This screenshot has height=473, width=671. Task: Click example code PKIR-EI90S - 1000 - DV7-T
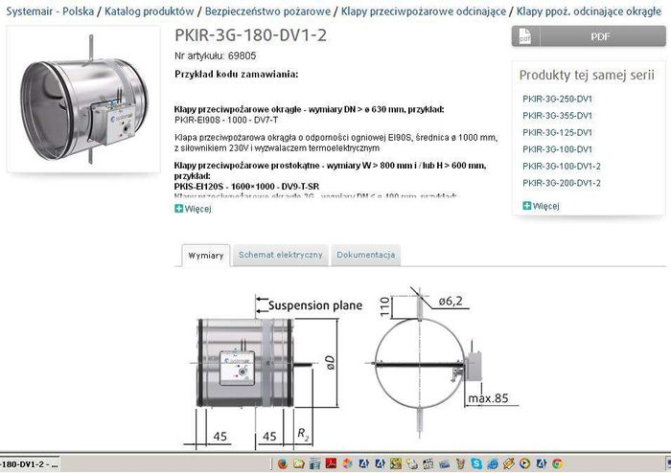click(226, 120)
